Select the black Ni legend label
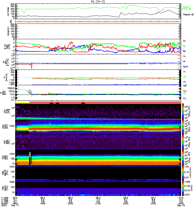The width and height of the screenshot is (196, 209). coord(184,61)
